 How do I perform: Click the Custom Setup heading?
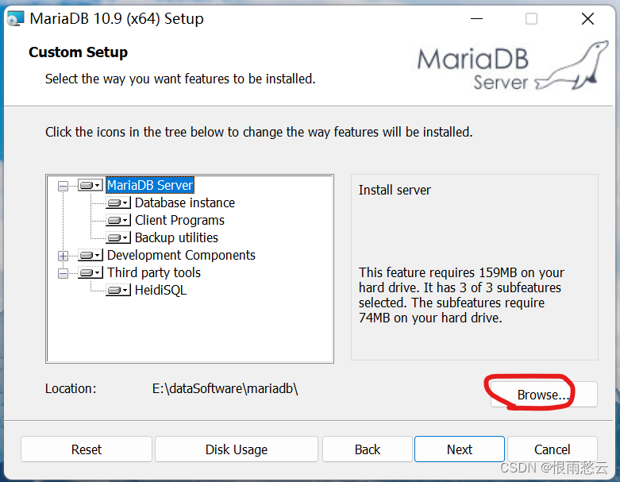(79, 52)
